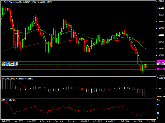Viewport: 165px width, 123px height.
Task: Click the MACD(12,26,9) indicator label
Action: click(x=8, y=79)
